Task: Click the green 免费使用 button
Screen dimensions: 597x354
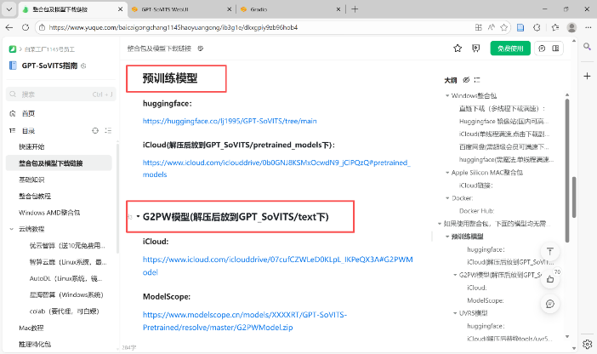Action: click(x=510, y=49)
